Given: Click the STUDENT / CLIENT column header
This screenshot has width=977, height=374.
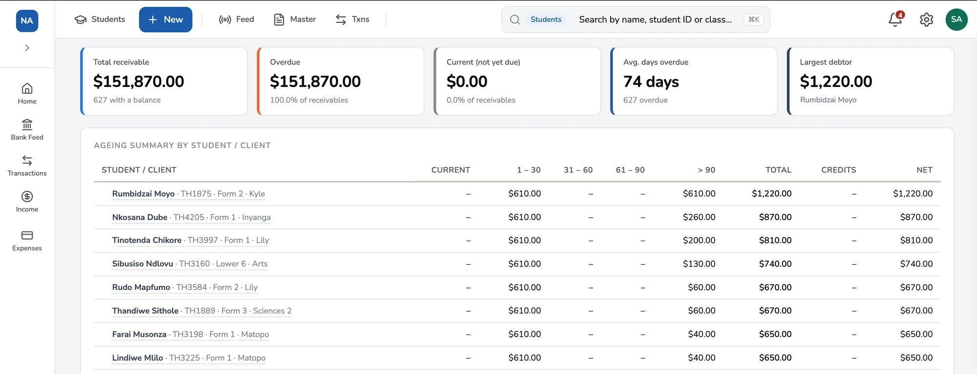Looking at the screenshot, I should [x=139, y=170].
